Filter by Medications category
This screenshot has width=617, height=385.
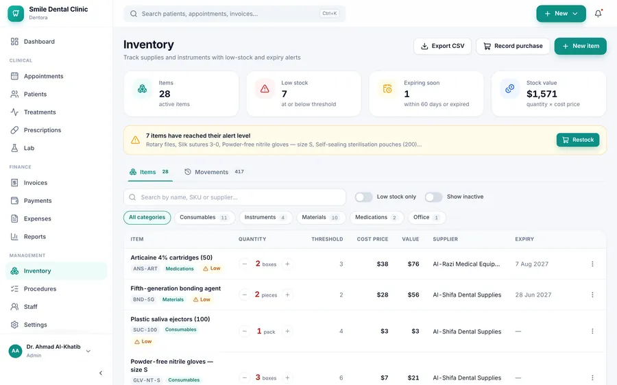(376, 217)
